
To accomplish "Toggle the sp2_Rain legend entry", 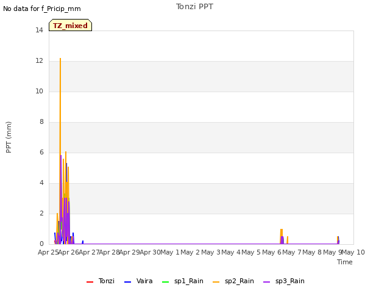I will (x=233, y=281).
